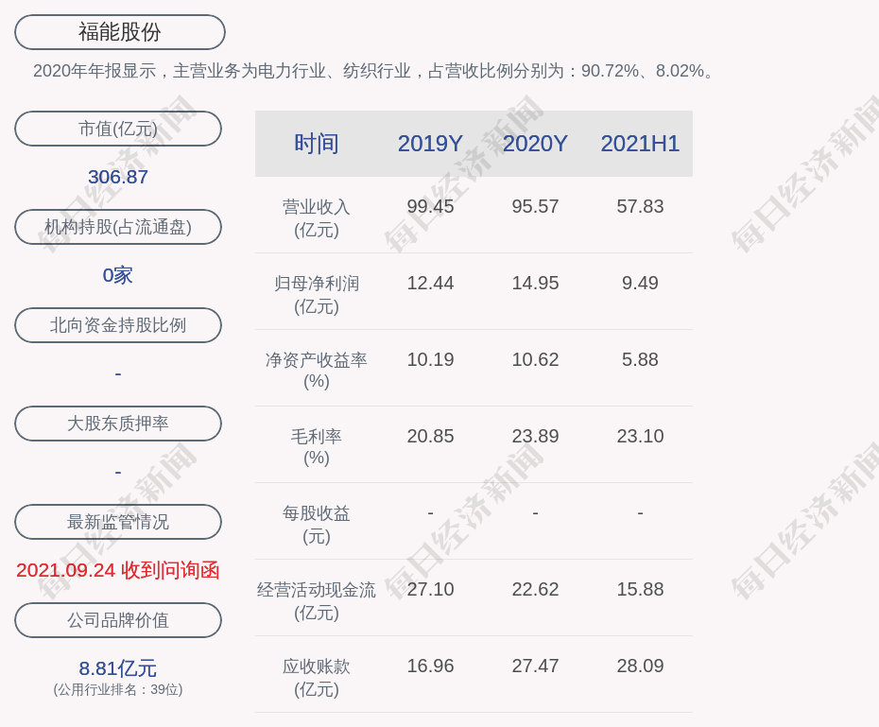Select the 10.62 ROE value

coord(535,359)
